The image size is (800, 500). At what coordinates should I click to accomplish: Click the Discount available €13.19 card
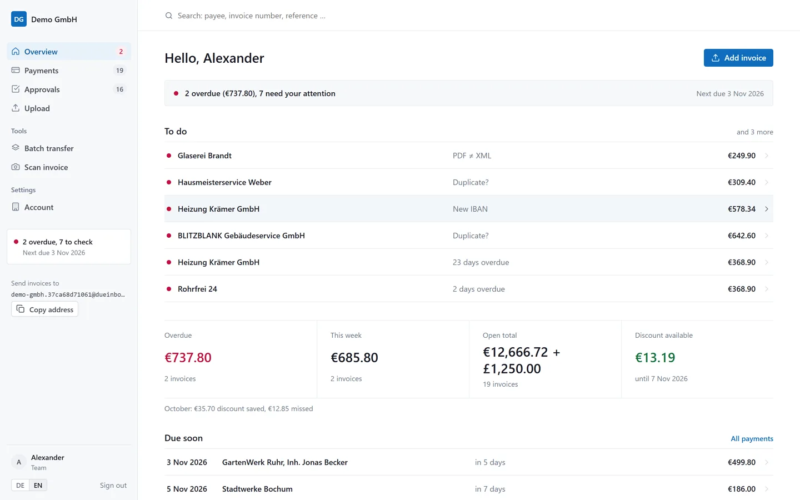(x=697, y=359)
